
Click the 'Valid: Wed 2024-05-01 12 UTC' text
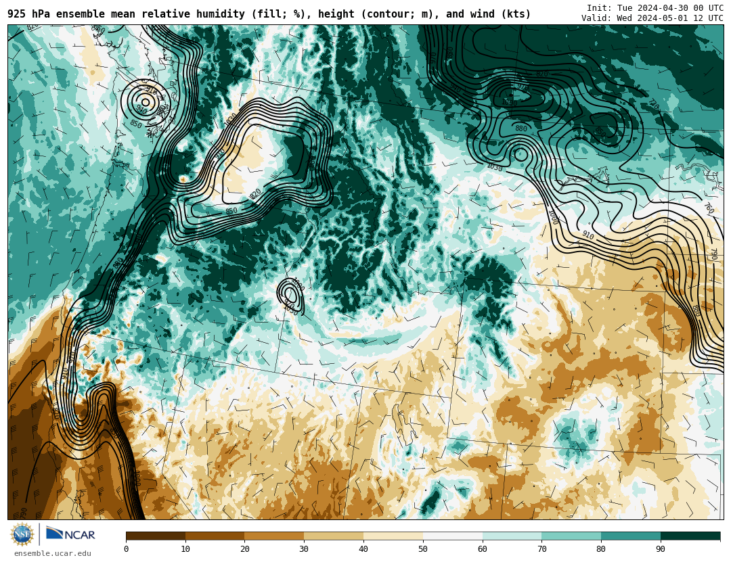pyautogui.click(x=652, y=18)
